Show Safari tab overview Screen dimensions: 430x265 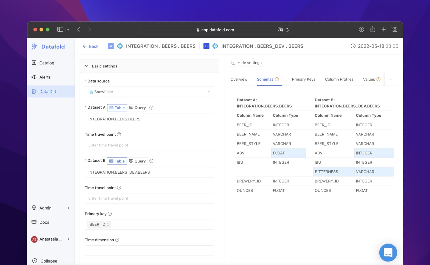(395, 30)
